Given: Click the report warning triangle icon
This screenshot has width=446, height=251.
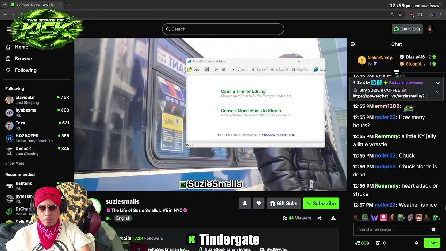Looking at the screenshot, I should [333, 218].
